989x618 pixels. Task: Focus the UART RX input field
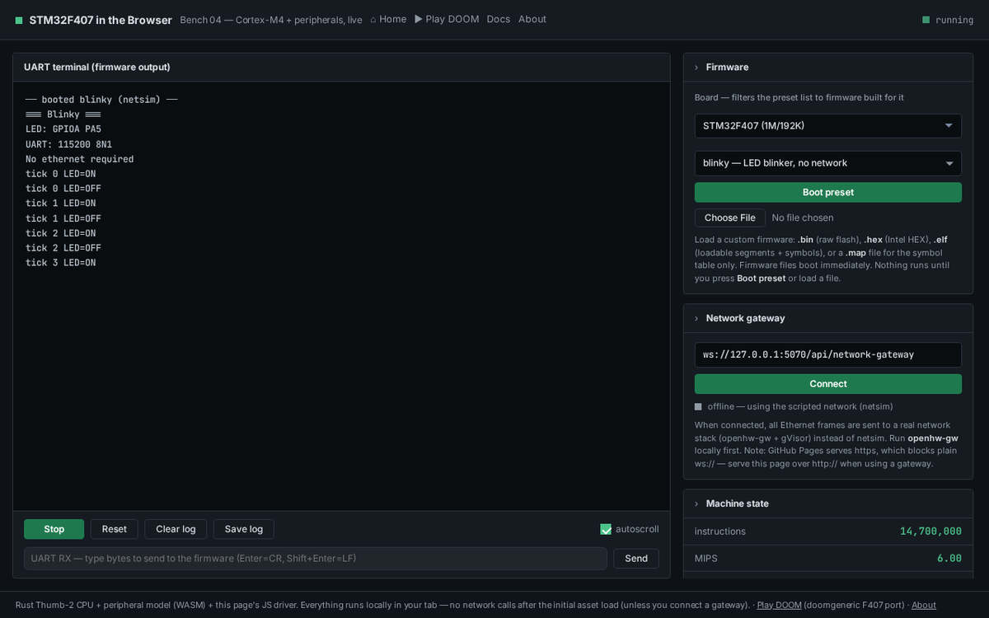(316, 559)
